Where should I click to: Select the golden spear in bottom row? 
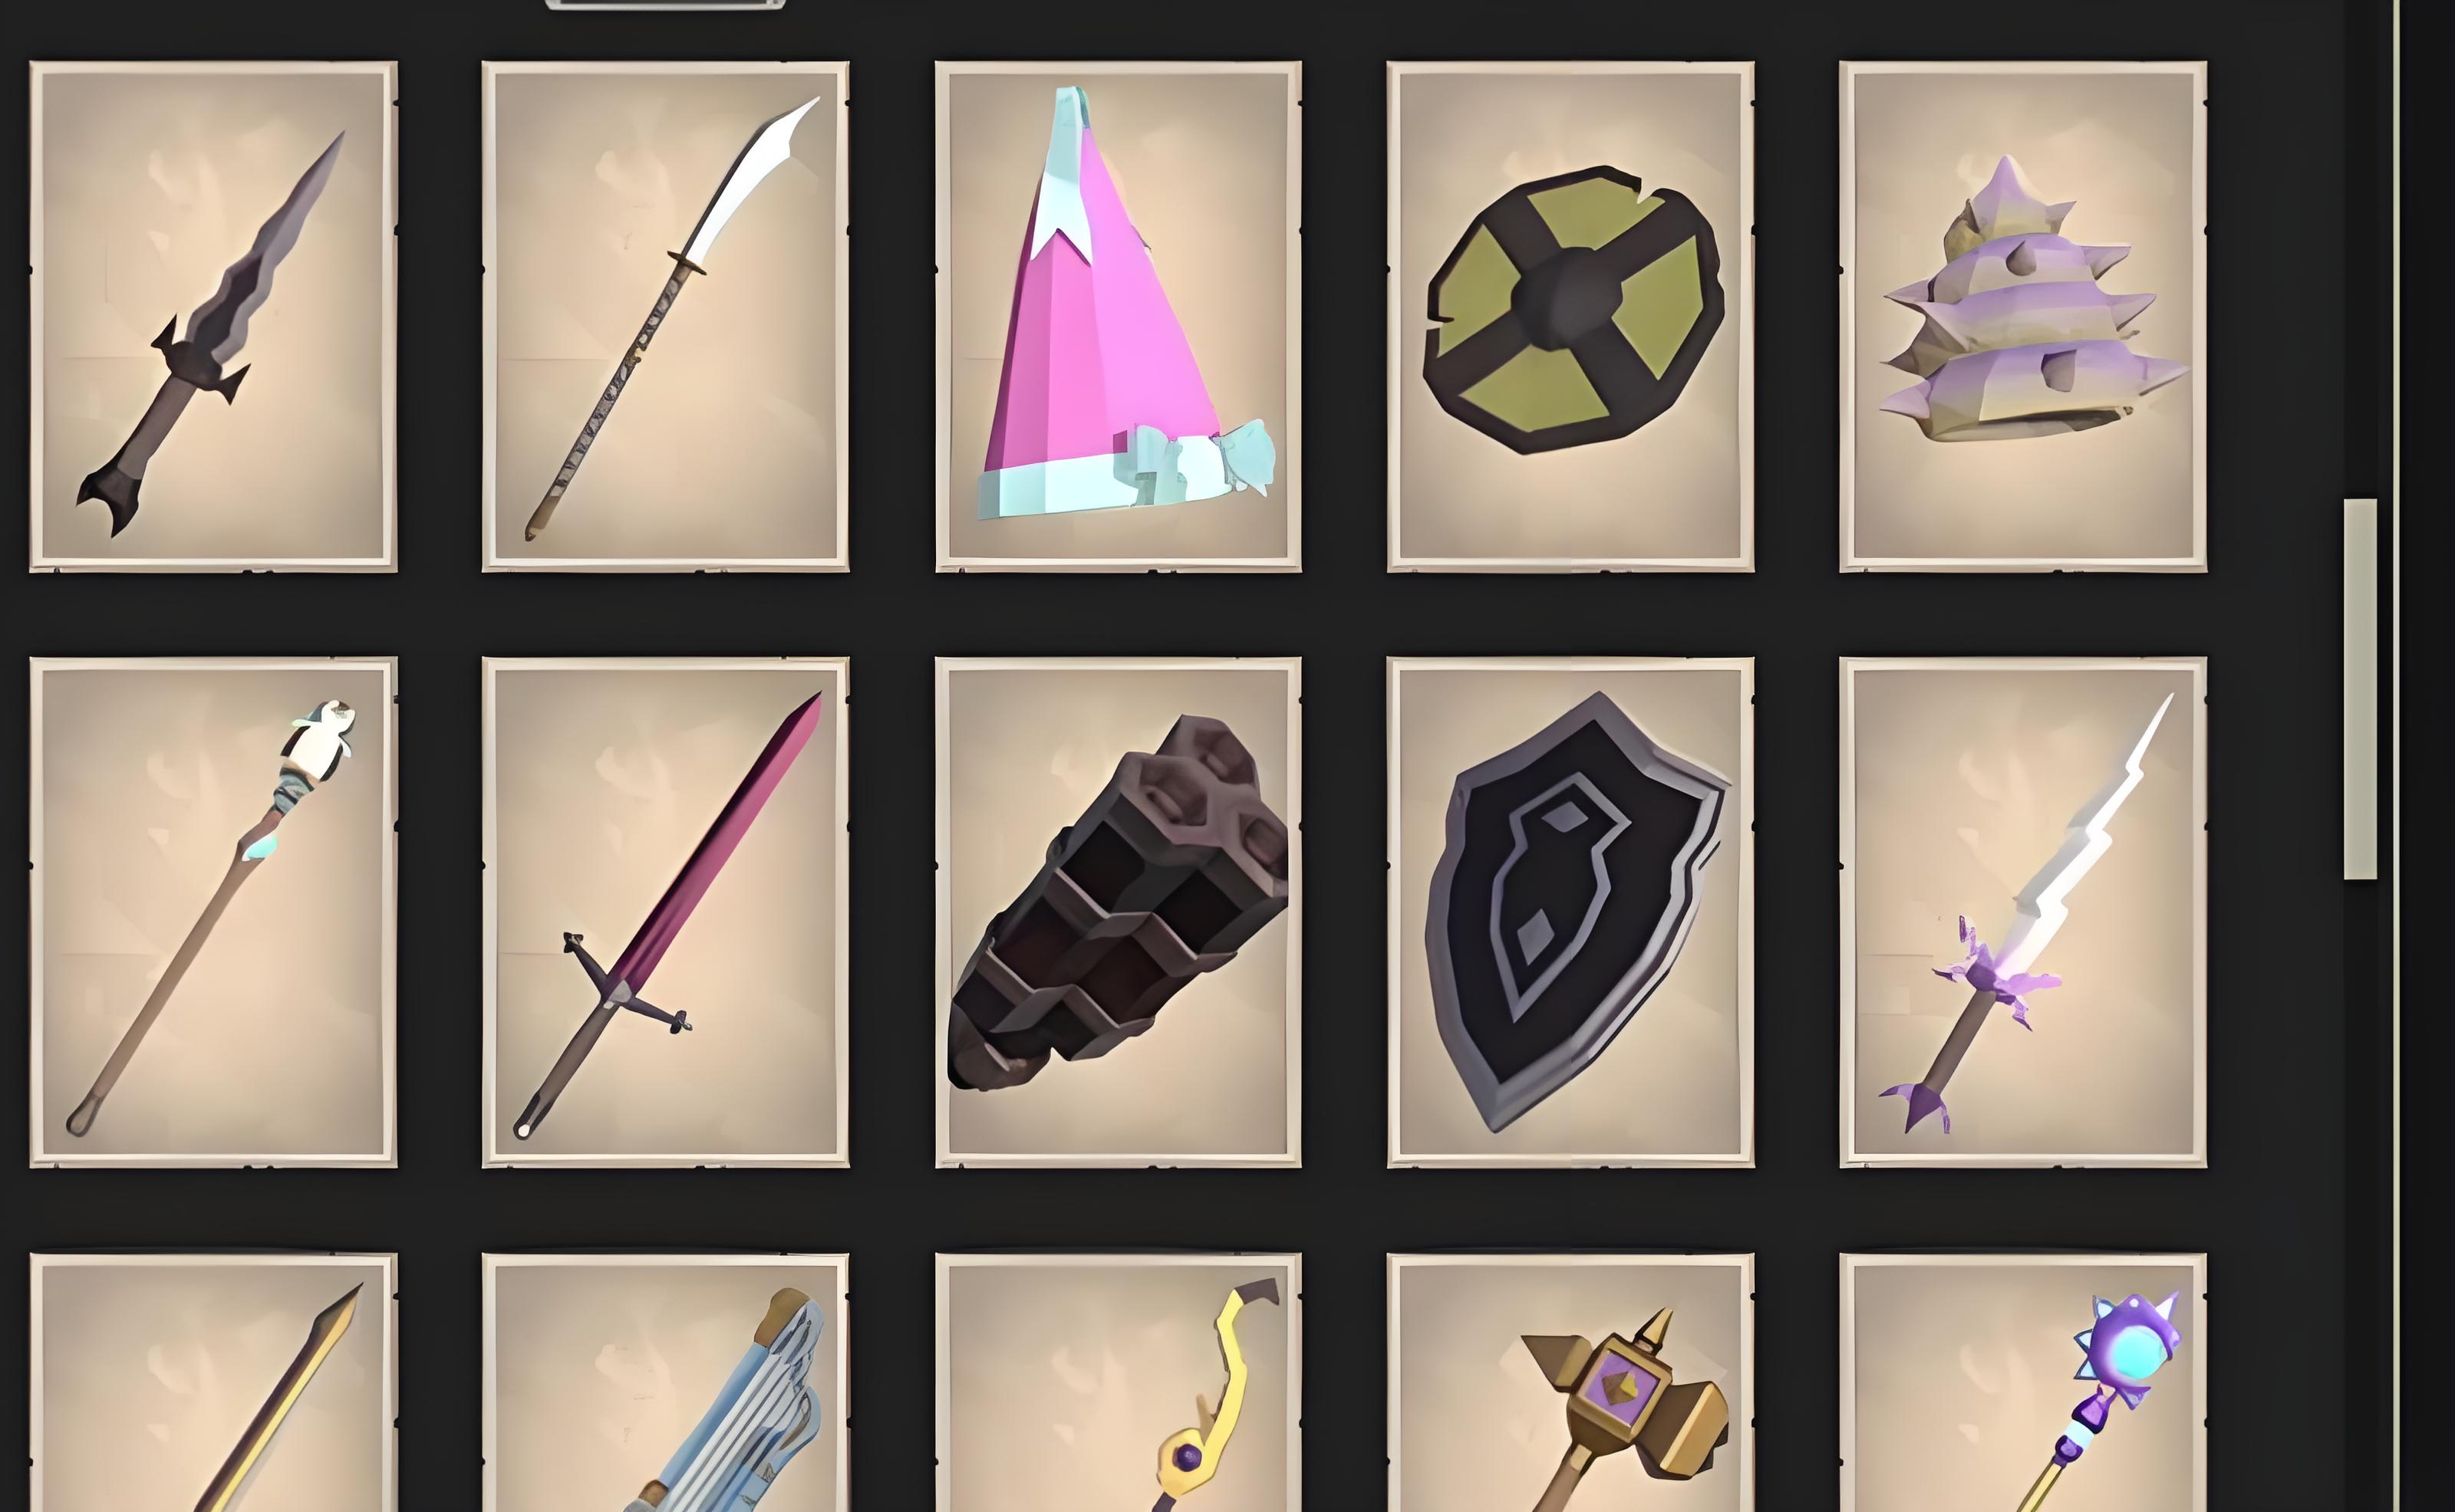tap(213, 1382)
